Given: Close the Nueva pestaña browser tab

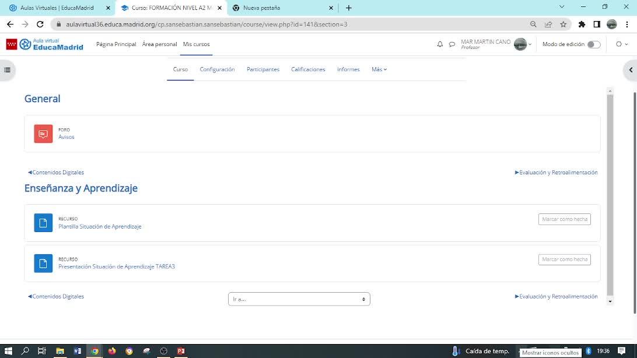Looking at the screenshot, I should tap(331, 8).
